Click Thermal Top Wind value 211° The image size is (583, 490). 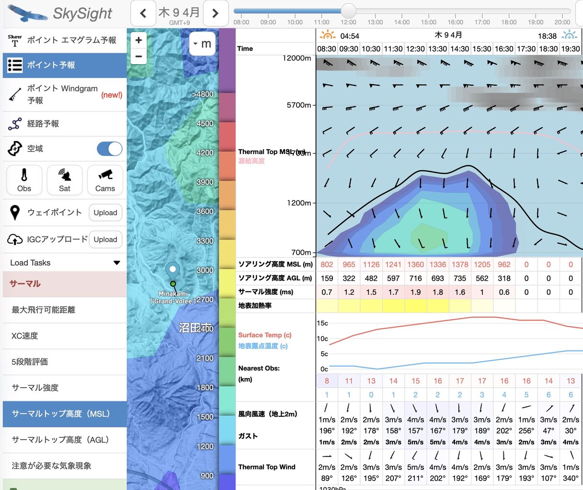[x=415, y=478]
